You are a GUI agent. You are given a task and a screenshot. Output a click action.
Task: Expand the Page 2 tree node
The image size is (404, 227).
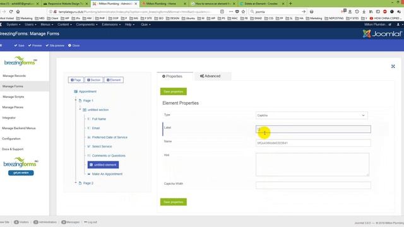76,182
